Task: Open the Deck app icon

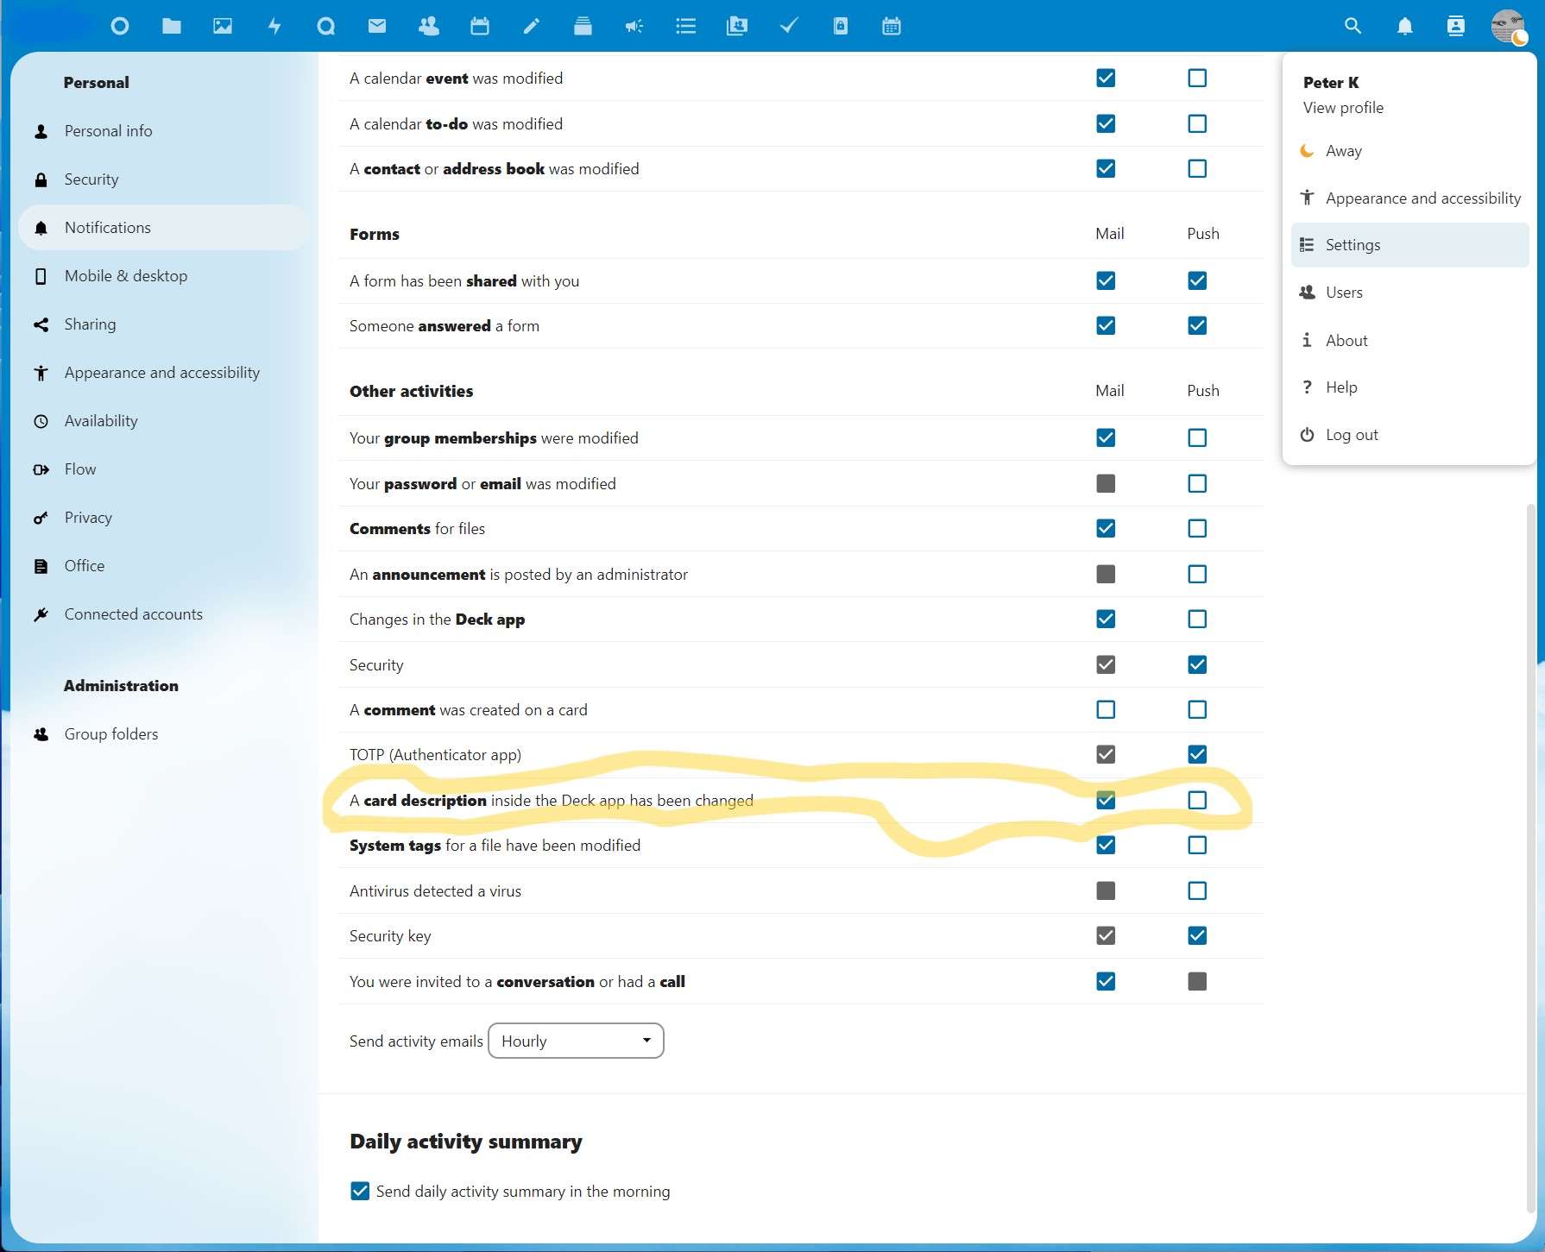Action: (x=583, y=26)
